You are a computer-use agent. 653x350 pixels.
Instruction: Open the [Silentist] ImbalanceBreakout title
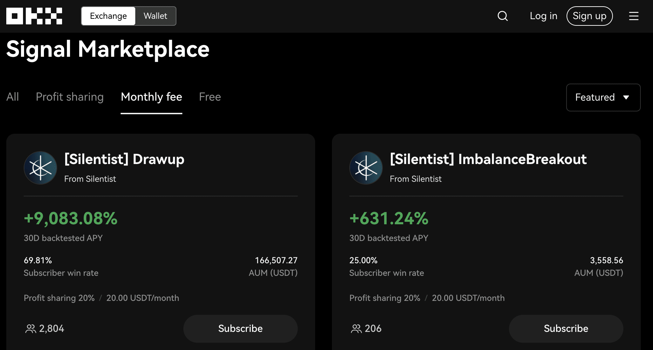coord(488,160)
